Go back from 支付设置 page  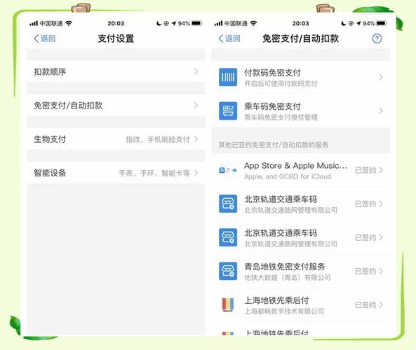pyautogui.click(x=45, y=38)
